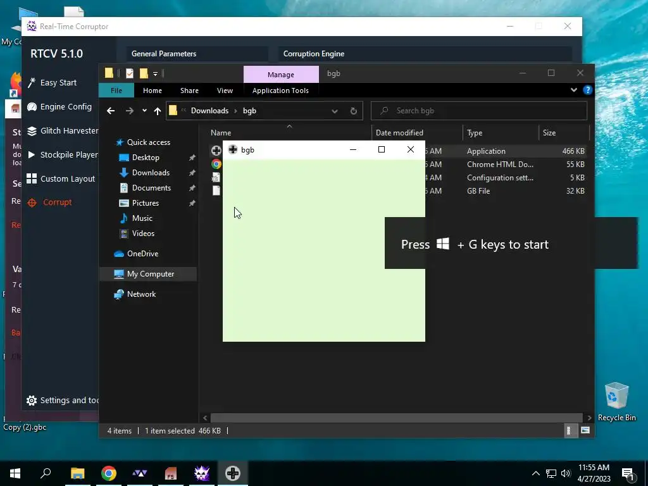Select Music in navigation pane

tap(135, 218)
